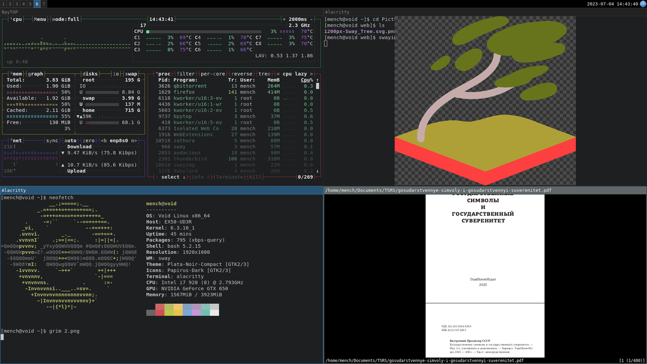The height and width of the screenshot is (364, 647).
Task: Select the firefox process row
Action: 236,92
